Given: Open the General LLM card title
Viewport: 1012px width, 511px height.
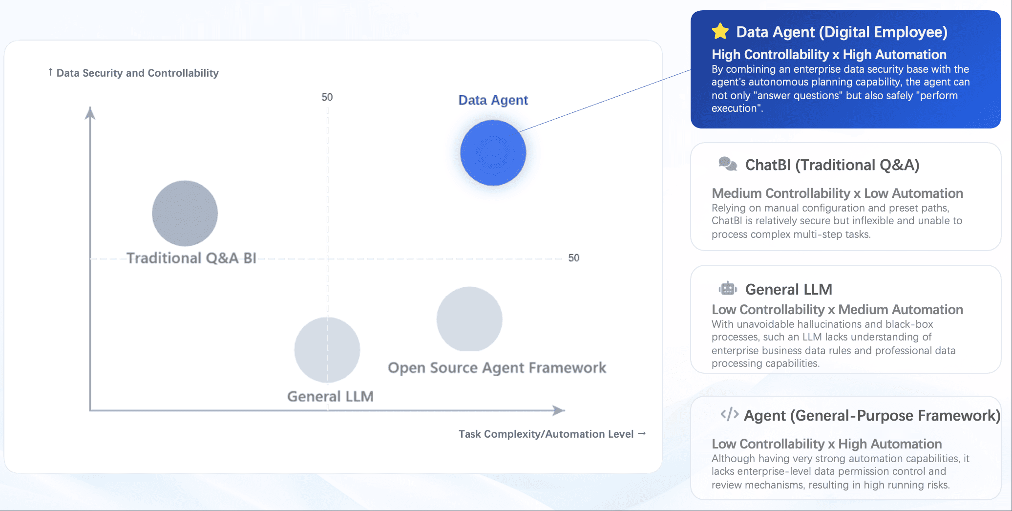Looking at the screenshot, I should (x=788, y=289).
